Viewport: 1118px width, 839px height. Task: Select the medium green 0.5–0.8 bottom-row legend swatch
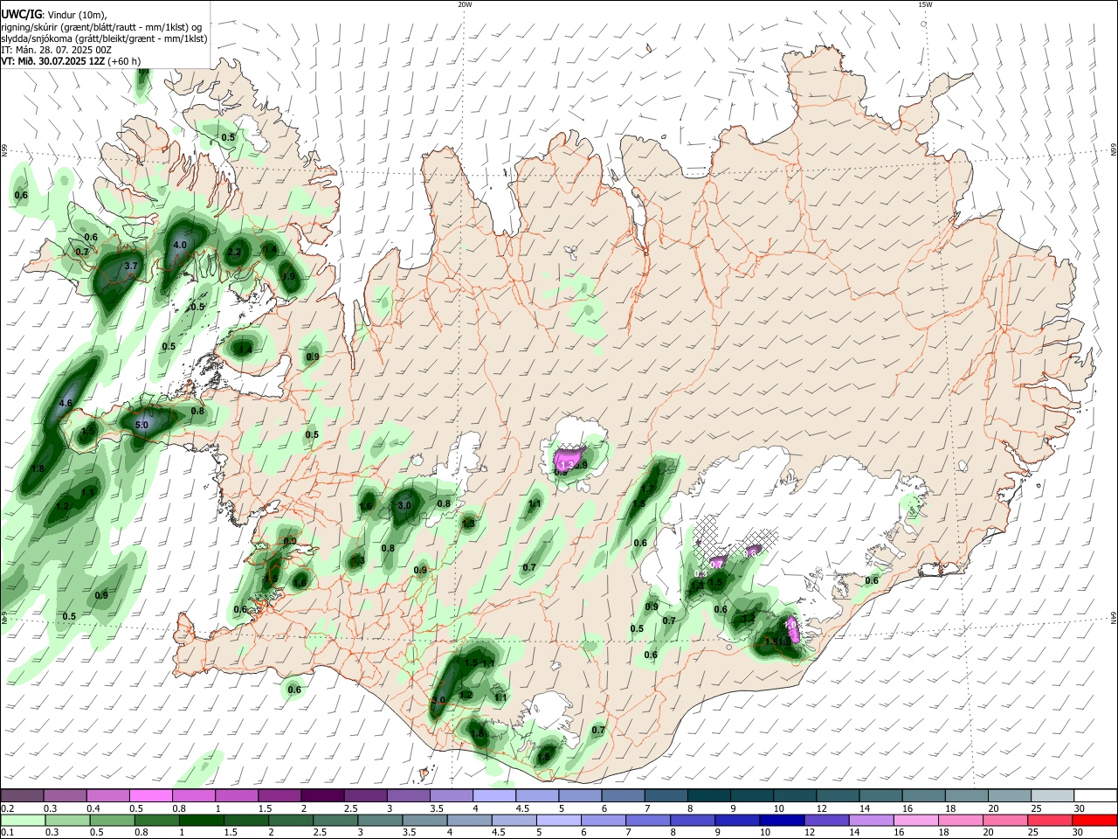tap(113, 820)
